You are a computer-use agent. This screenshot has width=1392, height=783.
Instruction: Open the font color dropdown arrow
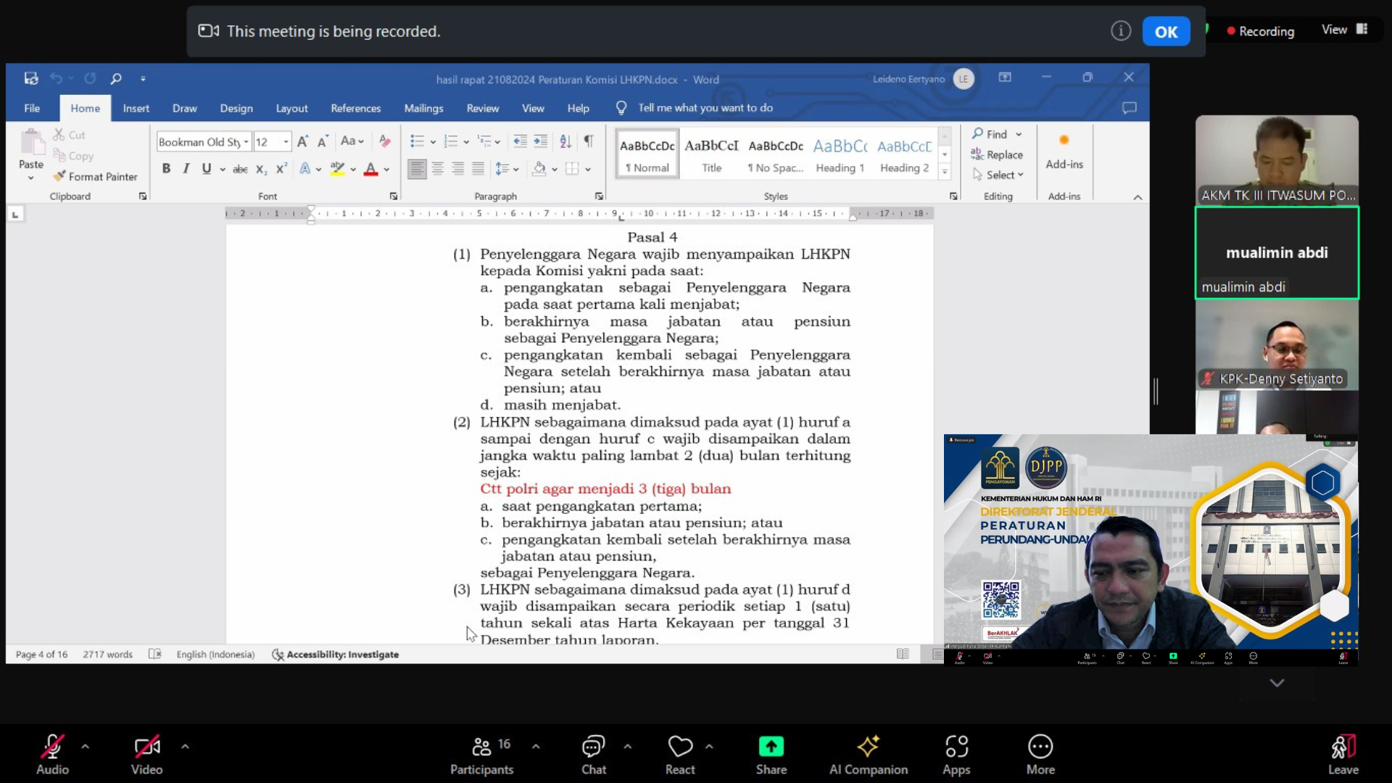point(386,170)
